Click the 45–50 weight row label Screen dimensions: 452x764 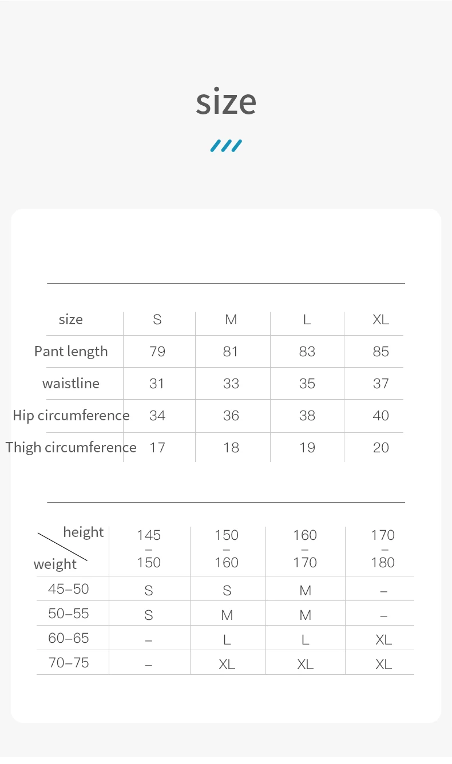click(x=69, y=589)
